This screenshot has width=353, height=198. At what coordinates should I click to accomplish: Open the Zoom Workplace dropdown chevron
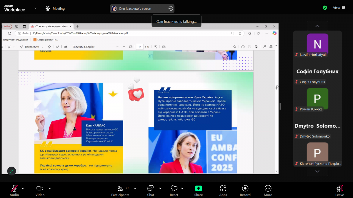point(35,9)
